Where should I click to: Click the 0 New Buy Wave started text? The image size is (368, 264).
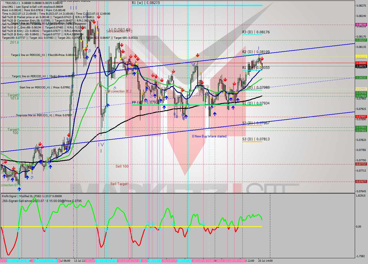(x=210, y=136)
